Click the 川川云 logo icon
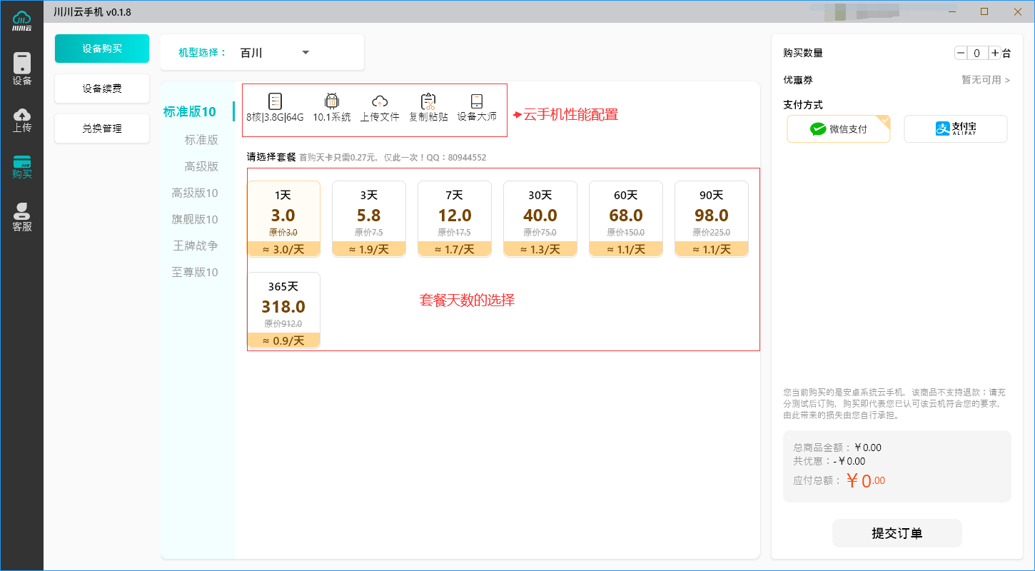Viewport: 1035px width, 571px height. (22, 19)
